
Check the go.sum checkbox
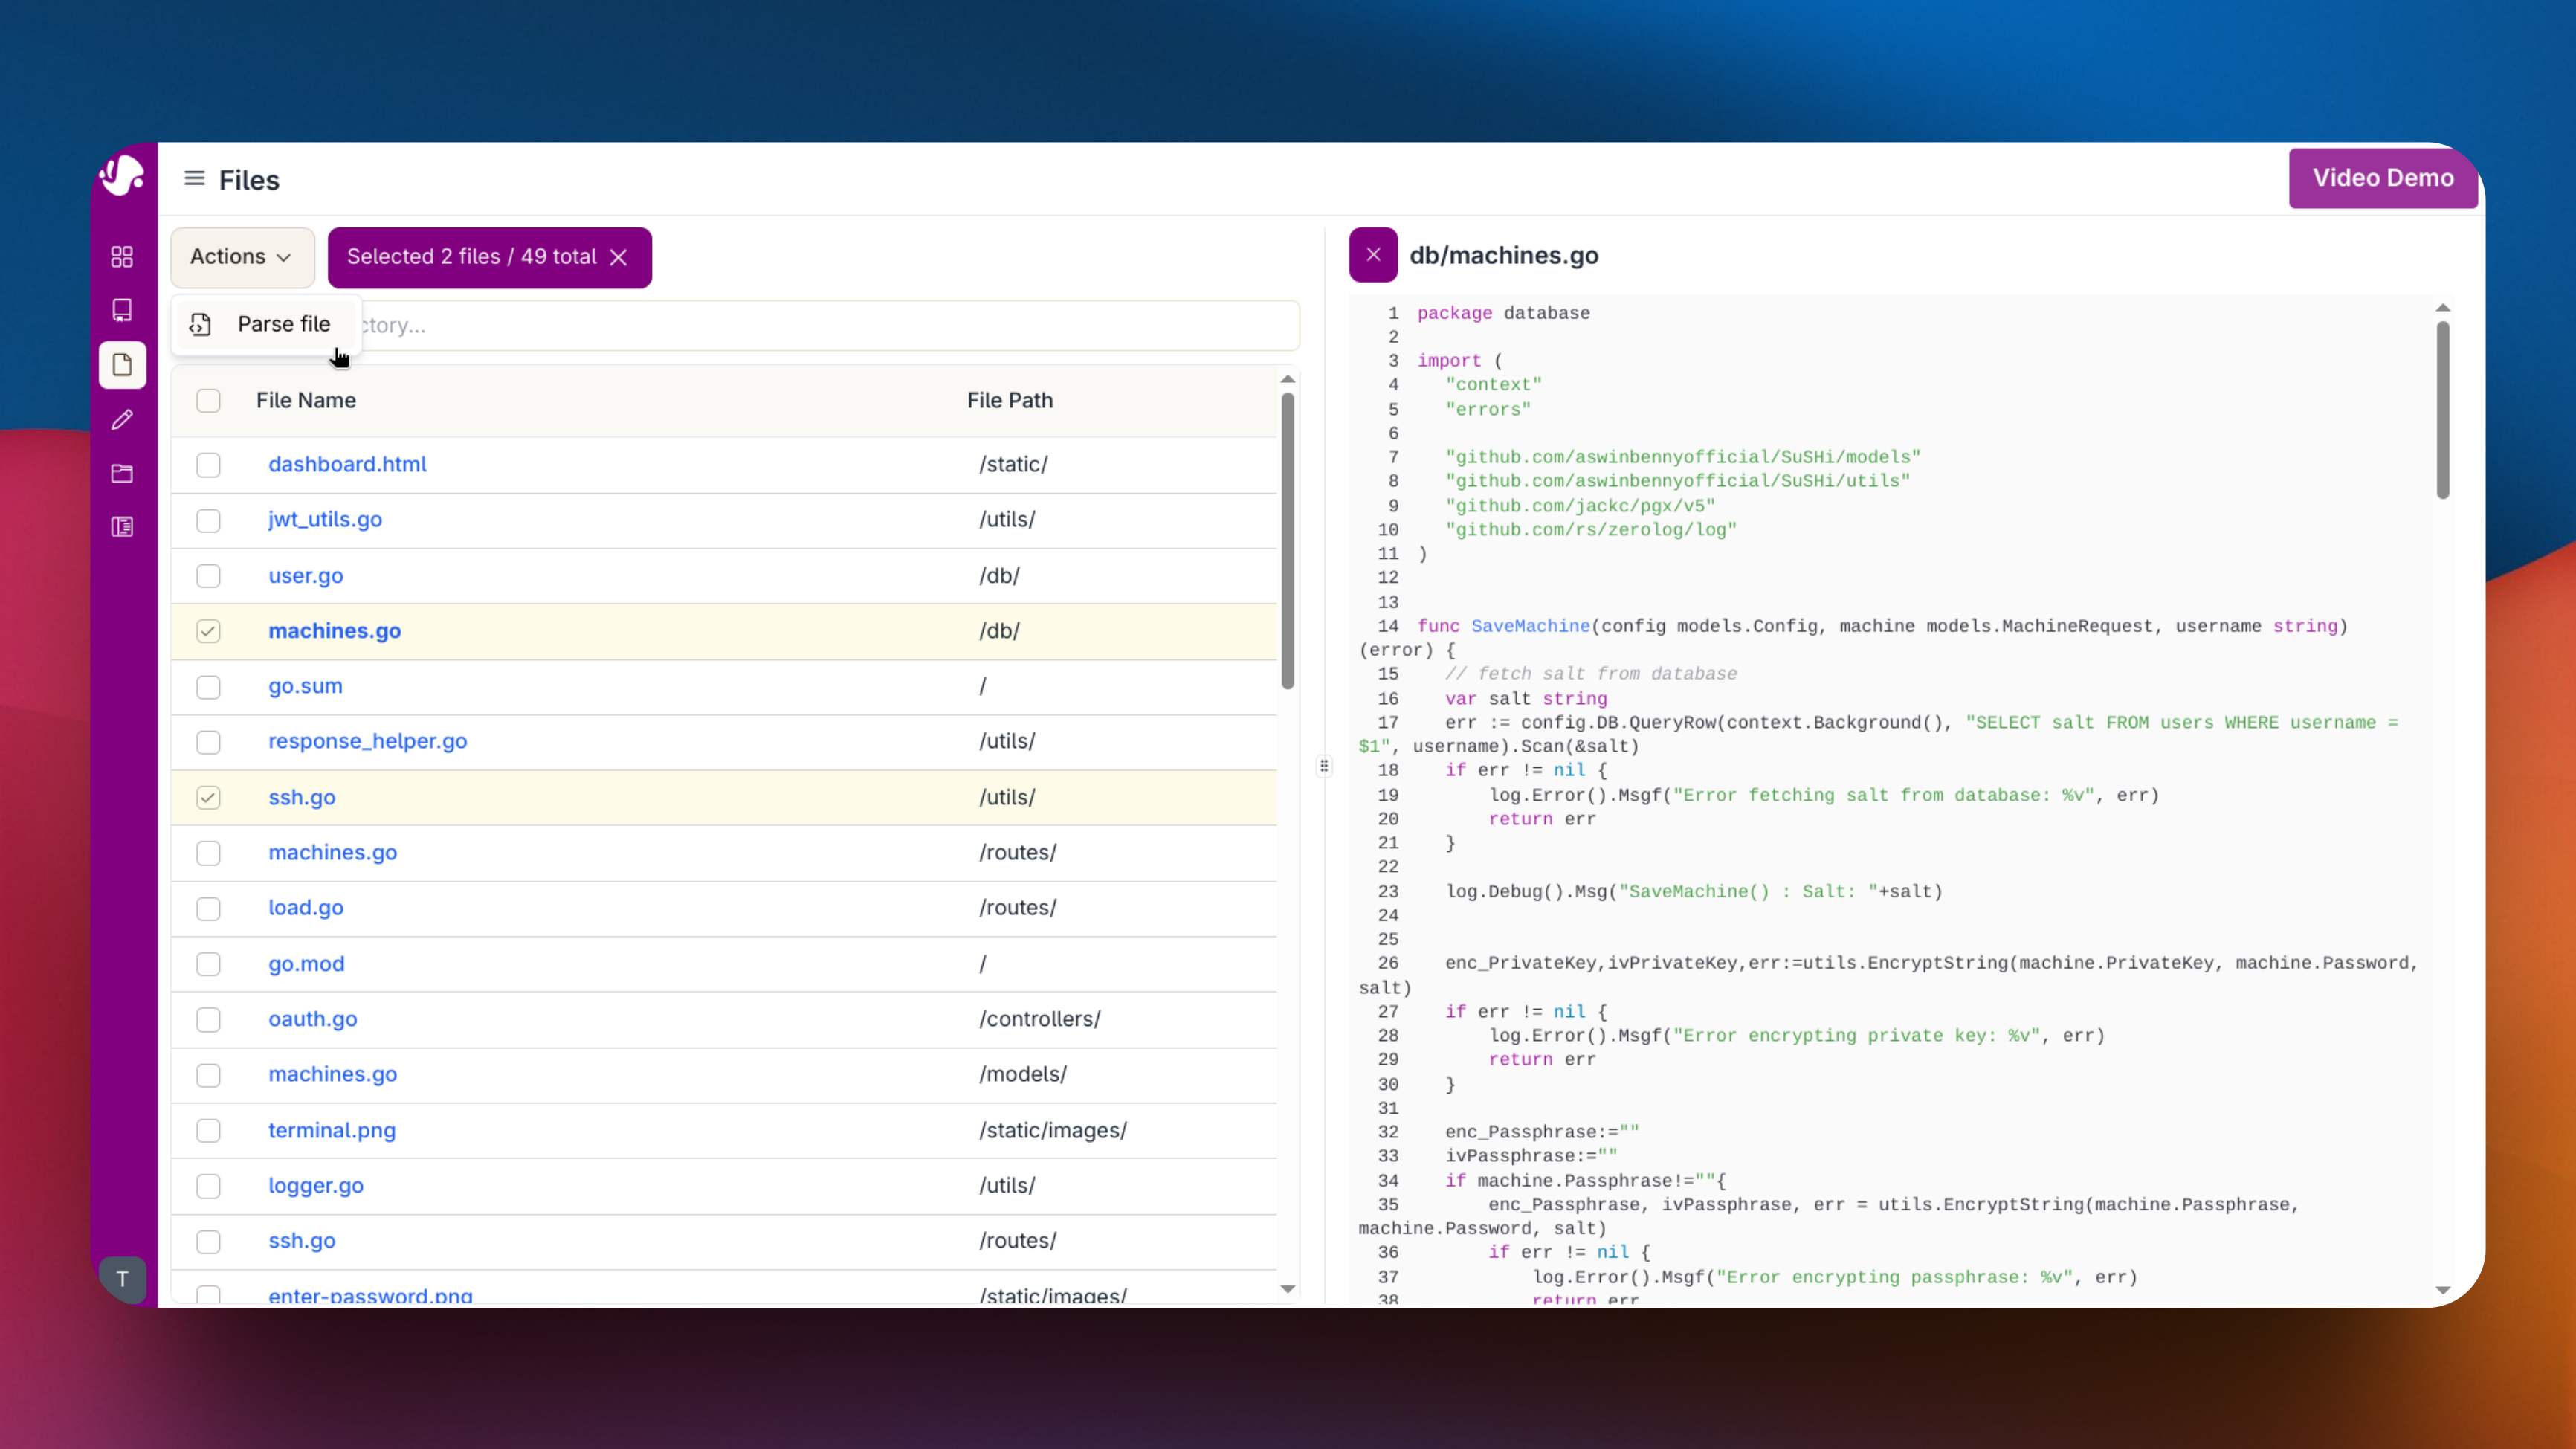[x=208, y=687]
